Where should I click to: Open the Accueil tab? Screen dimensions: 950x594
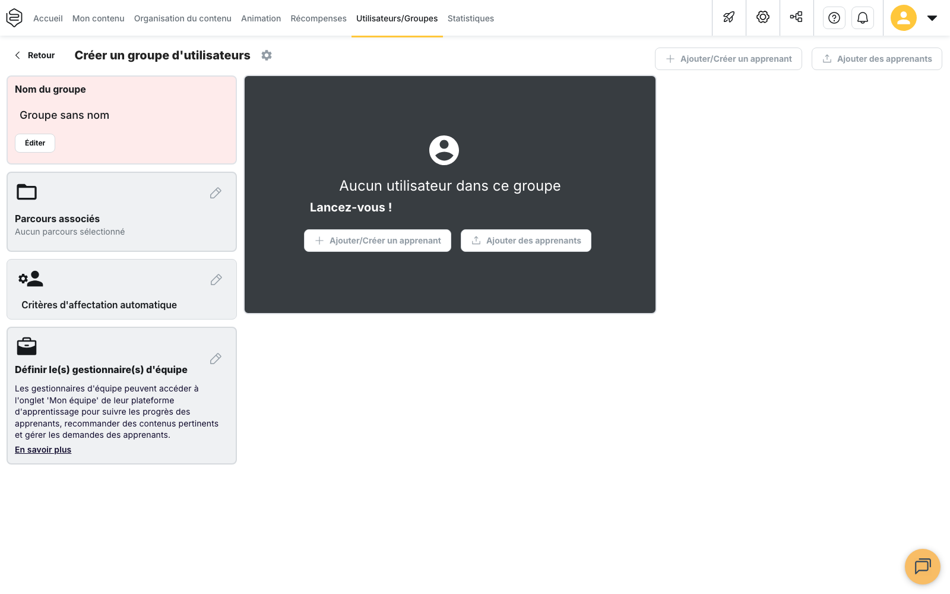48,18
